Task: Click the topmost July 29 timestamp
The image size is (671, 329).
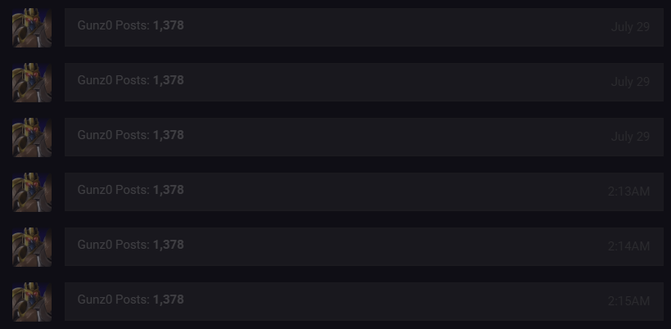Action: click(x=630, y=27)
